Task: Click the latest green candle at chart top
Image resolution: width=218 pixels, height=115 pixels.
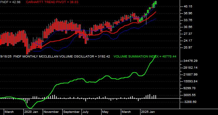Action: tap(156, 2)
